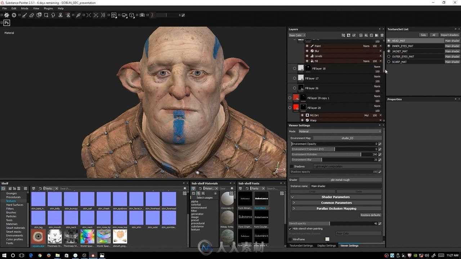Click the pbr-metal-rough shader button
The height and width of the screenshot is (259, 461).
(x=340, y=180)
